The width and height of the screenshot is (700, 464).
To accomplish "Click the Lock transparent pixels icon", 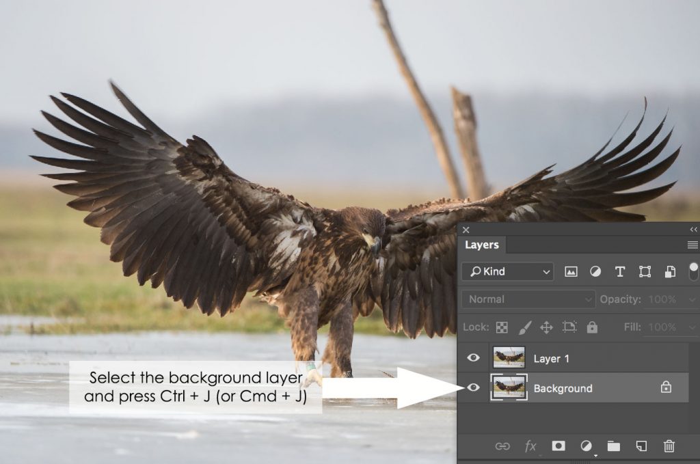I will click(501, 327).
